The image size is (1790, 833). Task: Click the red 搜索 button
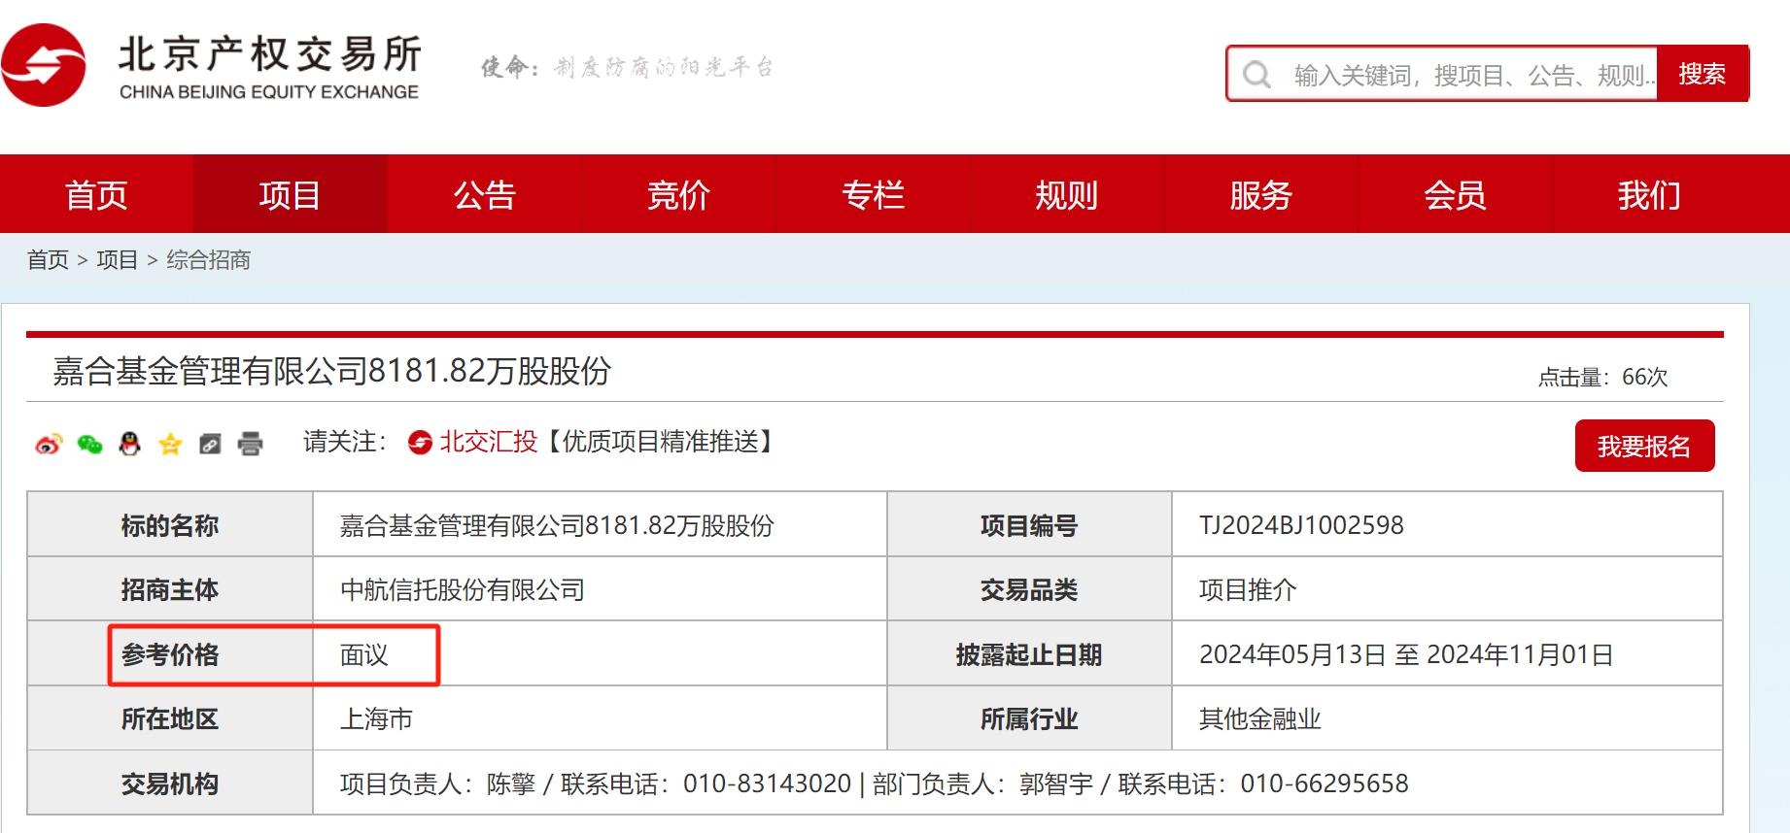click(1703, 74)
